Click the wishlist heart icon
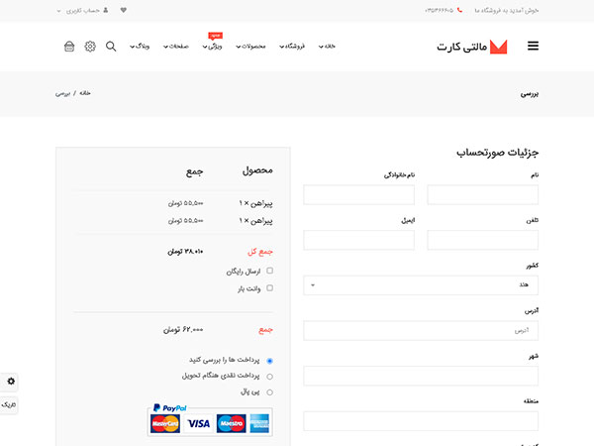 point(123,10)
